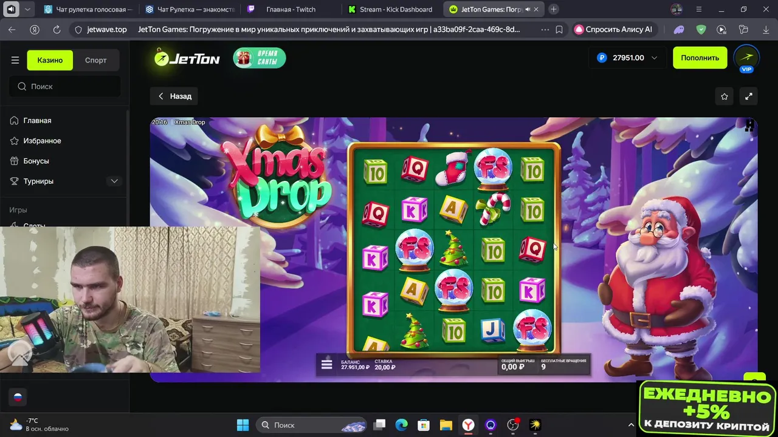This screenshot has height=437, width=778.
Task: Show hidden tray icons chevron
Action: [x=631, y=425]
